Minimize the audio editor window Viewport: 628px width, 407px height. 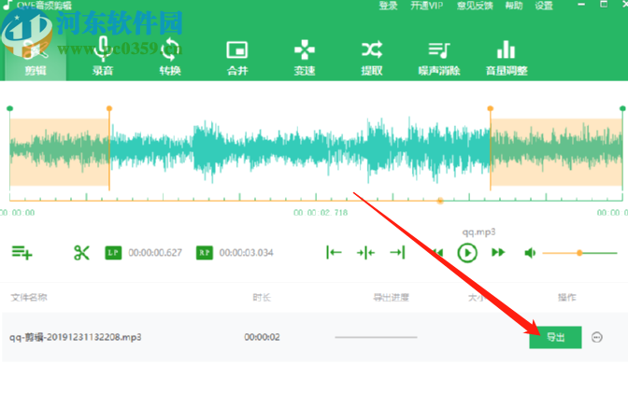pyautogui.click(x=581, y=5)
